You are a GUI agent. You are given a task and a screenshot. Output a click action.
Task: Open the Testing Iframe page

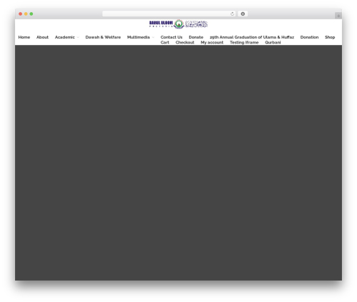[244, 42]
